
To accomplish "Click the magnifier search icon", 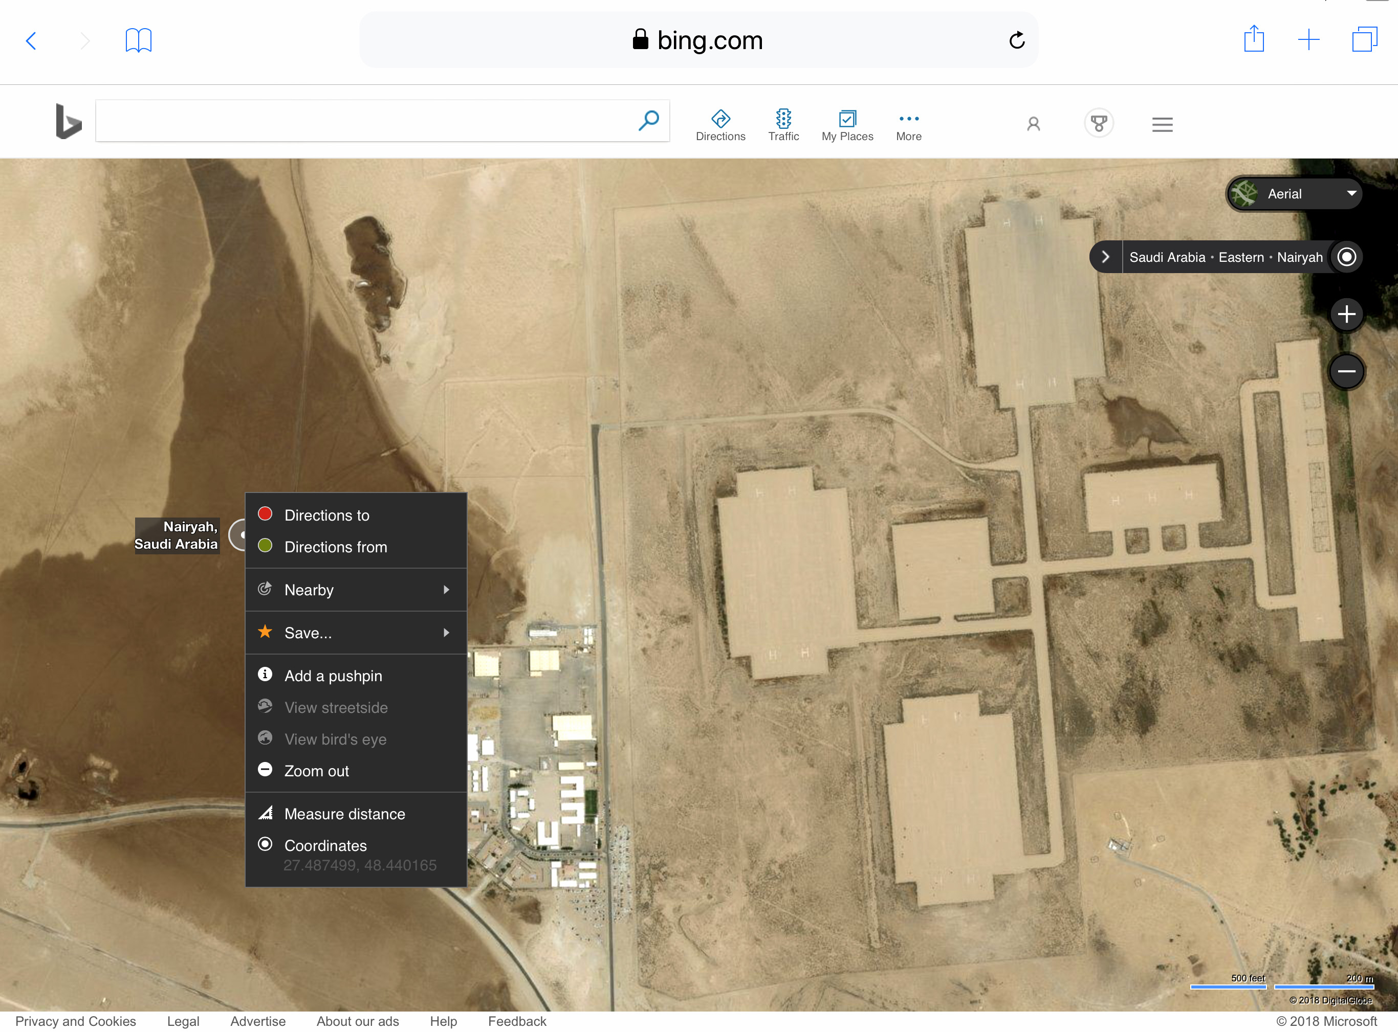I will pyautogui.click(x=649, y=121).
